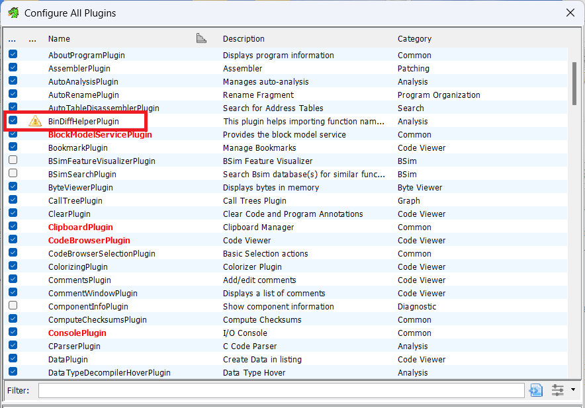Click the vertical scrollbar thumb
Viewport: 585px width, 408px height.
click(574, 83)
